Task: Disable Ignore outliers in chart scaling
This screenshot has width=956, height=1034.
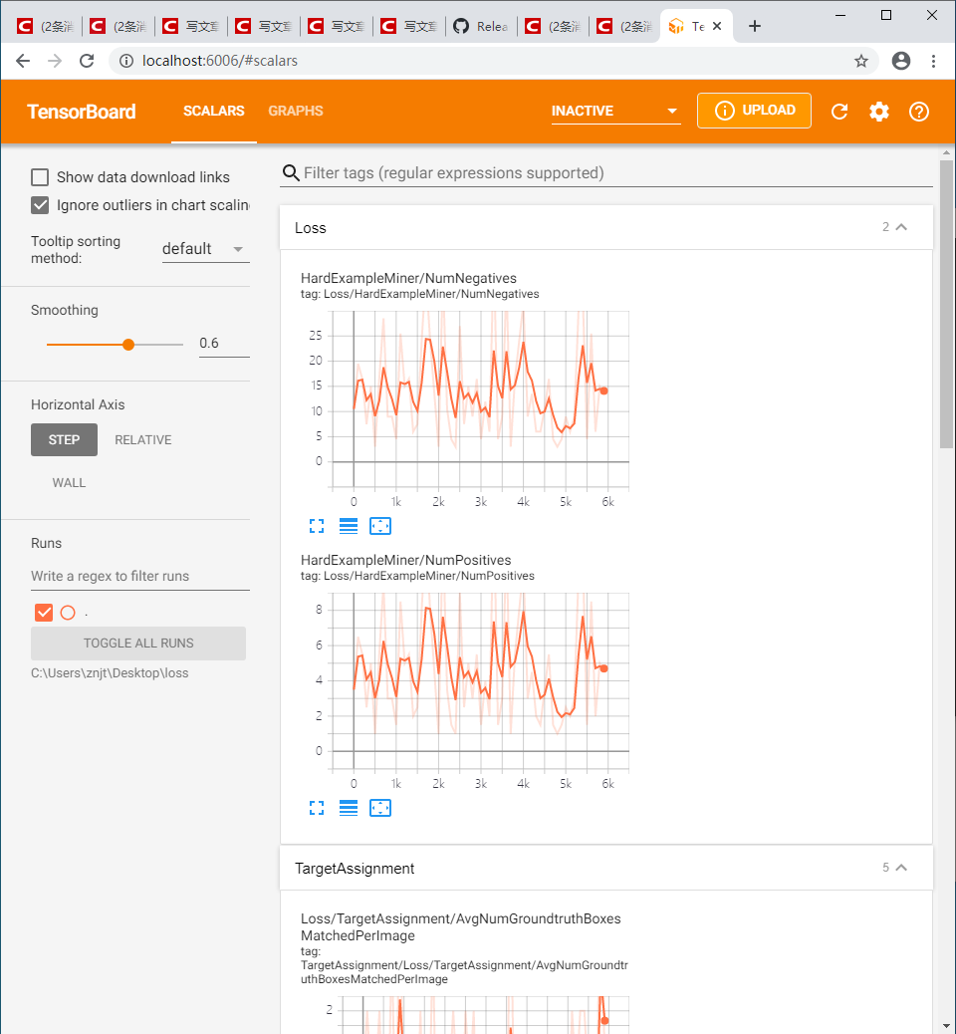Action: pyautogui.click(x=39, y=205)
